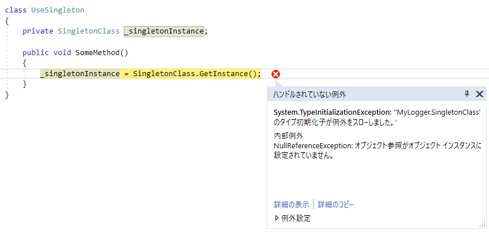
Task: Click the _singletonInstance field declaration
Action: tap(164, 31)
